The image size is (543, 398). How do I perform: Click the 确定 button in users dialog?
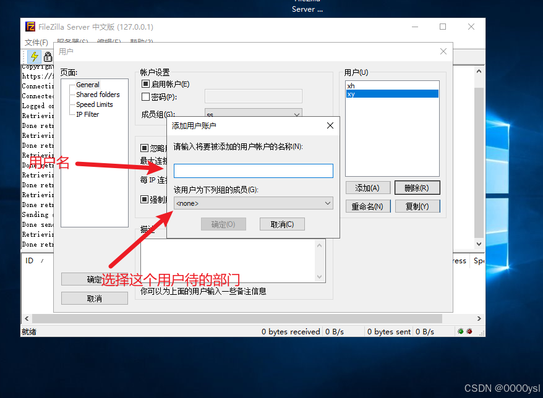coord(95,279)
